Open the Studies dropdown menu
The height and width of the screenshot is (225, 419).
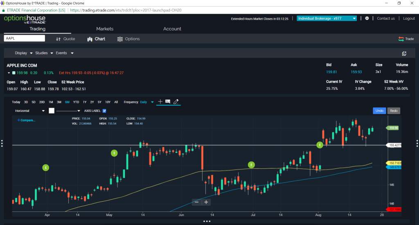click(44, 53)
